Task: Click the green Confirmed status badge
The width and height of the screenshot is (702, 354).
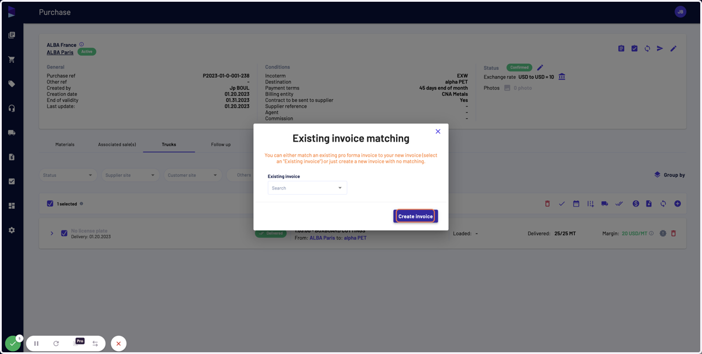Action: pyautogui.click(x=519, y=67)
